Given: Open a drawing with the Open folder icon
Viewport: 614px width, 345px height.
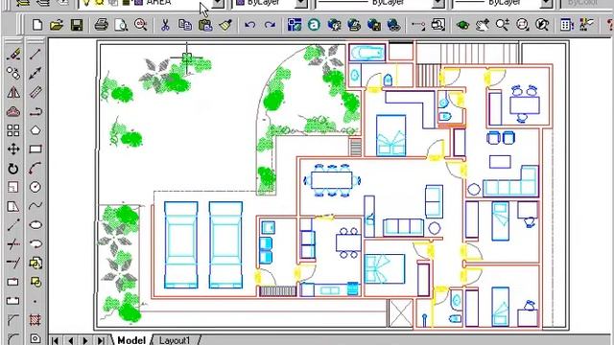Looking at the screenshot, I should 57,25.
